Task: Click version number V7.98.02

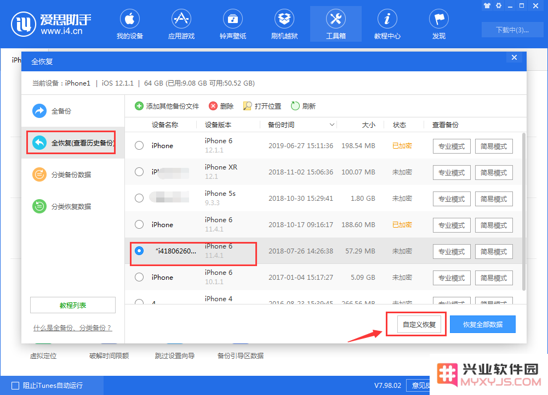Action: tap(387, 386)
